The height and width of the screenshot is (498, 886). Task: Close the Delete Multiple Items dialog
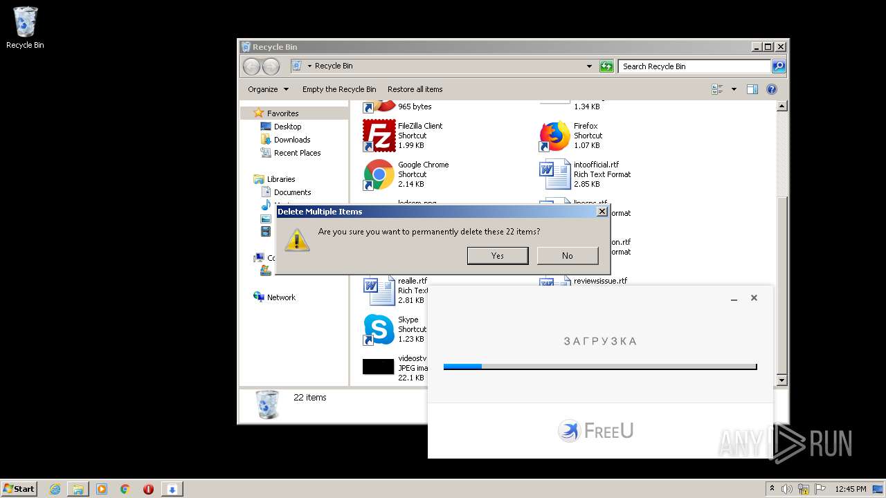pos(602,212)
